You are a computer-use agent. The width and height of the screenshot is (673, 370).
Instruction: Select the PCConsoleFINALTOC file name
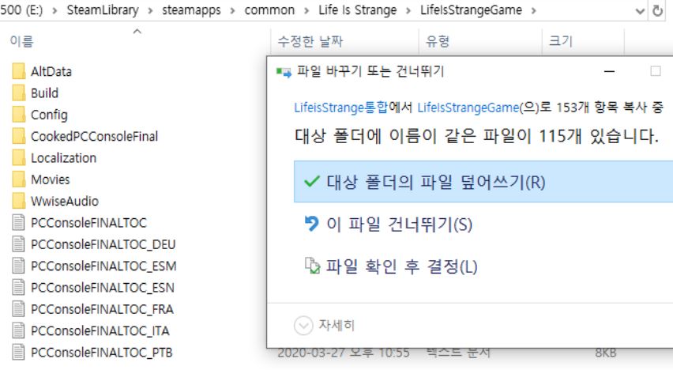[88, 223]
